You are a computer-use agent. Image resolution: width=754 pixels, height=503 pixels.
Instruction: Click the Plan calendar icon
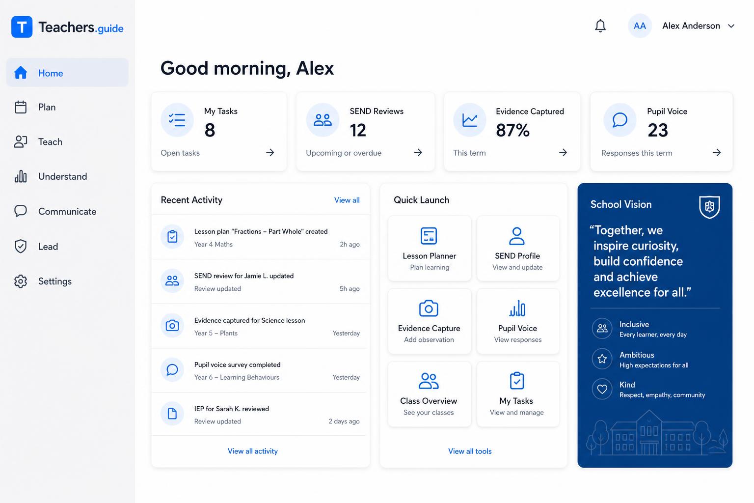[x=21, y=107]
